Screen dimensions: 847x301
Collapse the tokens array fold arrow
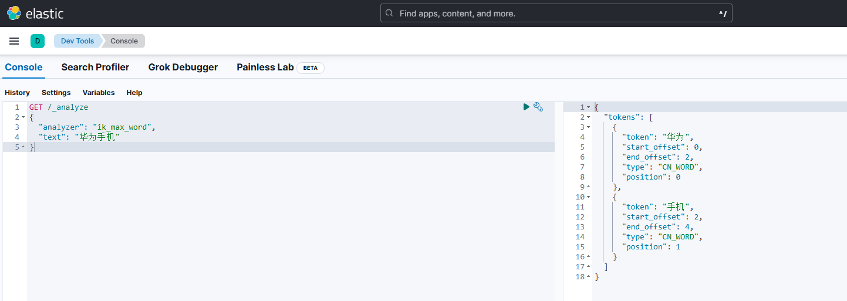(x=588, y=117)
